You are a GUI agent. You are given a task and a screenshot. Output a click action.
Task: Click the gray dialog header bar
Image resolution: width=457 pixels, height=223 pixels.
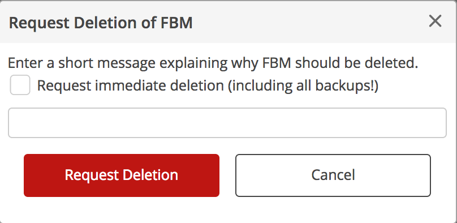[227, 22]
